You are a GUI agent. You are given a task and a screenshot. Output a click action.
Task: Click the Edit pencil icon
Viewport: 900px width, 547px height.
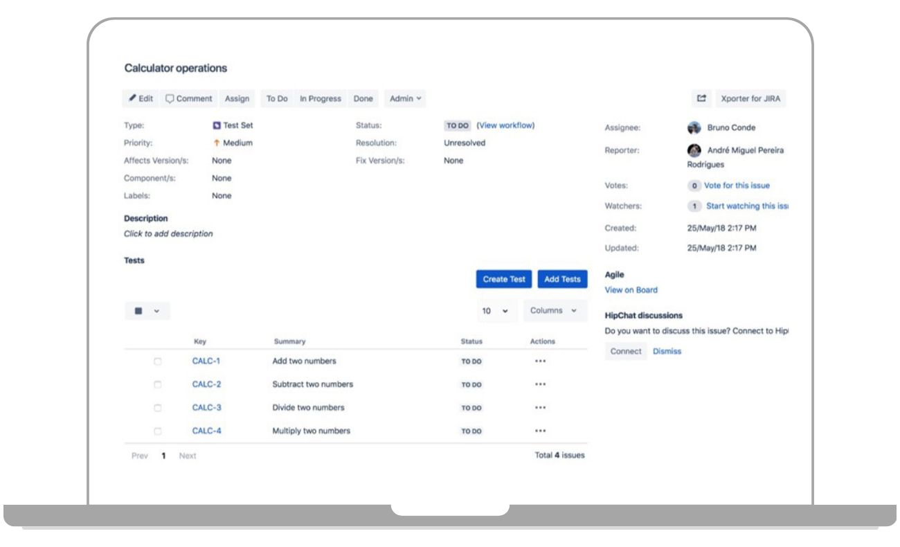coord(134,98)
